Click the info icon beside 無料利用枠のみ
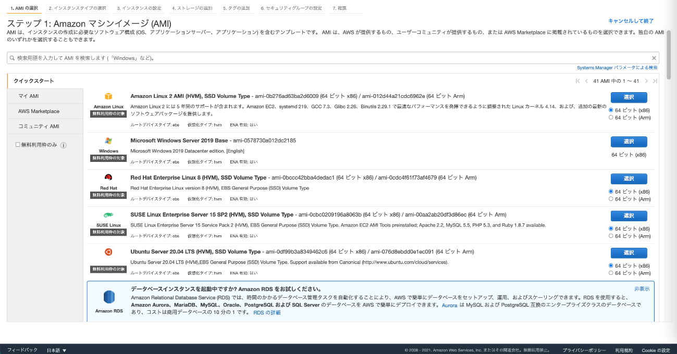677x354 pixels. pos(64,145)
